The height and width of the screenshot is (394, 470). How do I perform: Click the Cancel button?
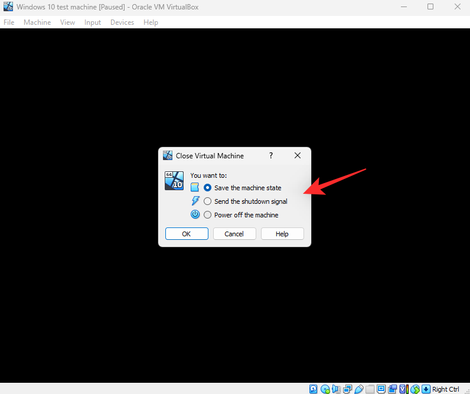pos(234,233)
